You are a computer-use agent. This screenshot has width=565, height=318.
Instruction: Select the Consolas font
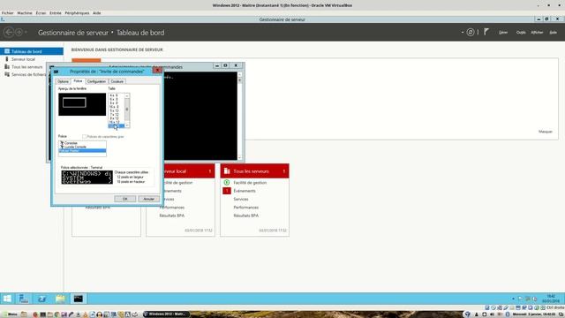[x=82, y=143]
